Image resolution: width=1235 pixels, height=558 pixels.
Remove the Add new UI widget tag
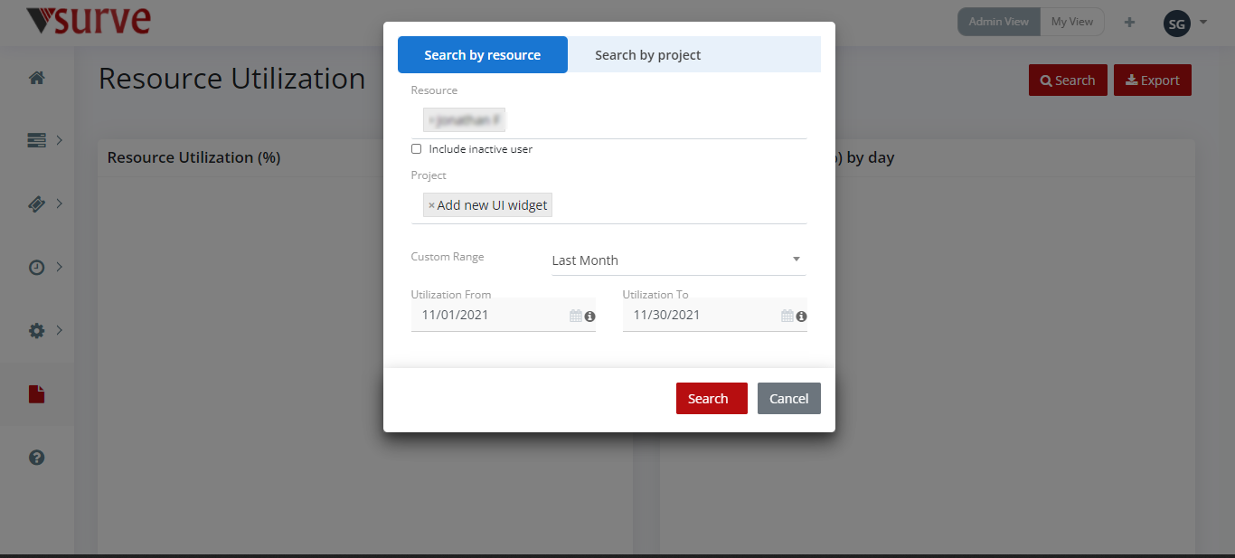tap(431, 205)
